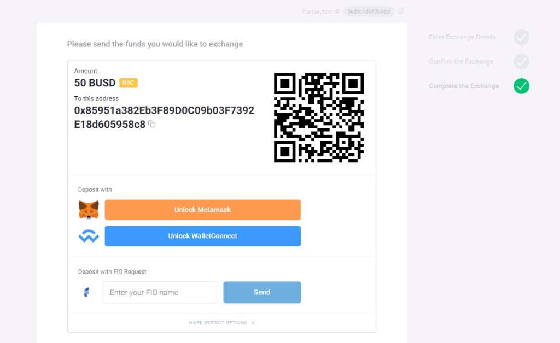Click the MetaMask fox icon
The image size is (560, 343).
tap(89, 210)
